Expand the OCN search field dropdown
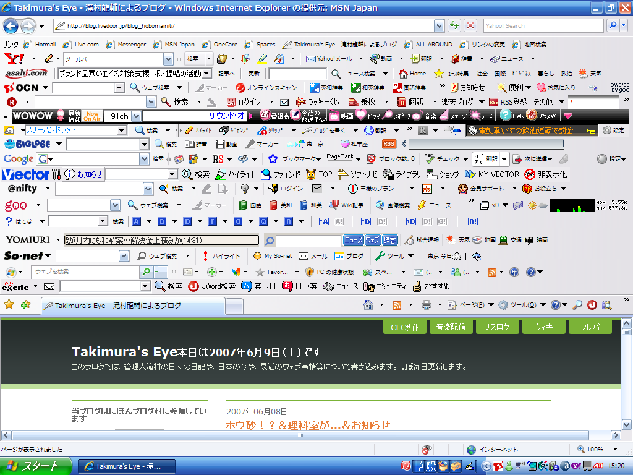 coord(119,88)
